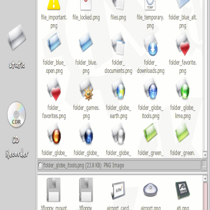Click the small button right of status bar
The image size is (210, 210).
[204, 165]
